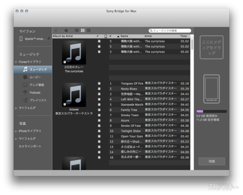
Task: Click the checkmark column header
Action: (x=98, y=36)
